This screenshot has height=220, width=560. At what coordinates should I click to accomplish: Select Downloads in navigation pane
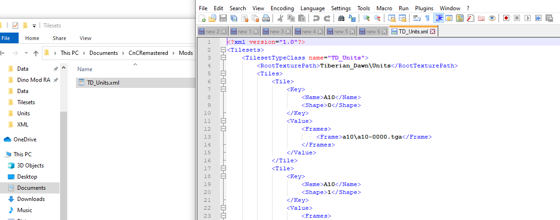(x=31, y=199)
